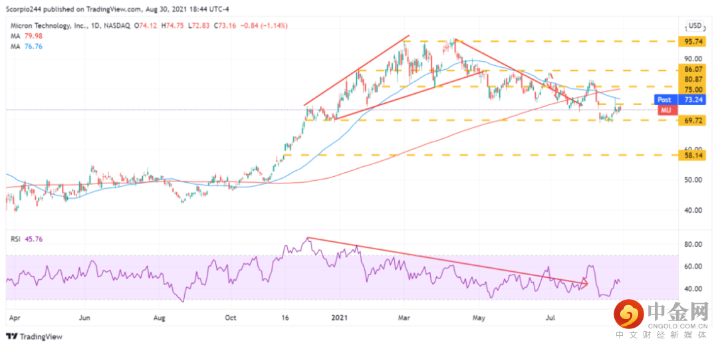Click the Oct label on time axis
718x347 pixels.
(231, 316)
